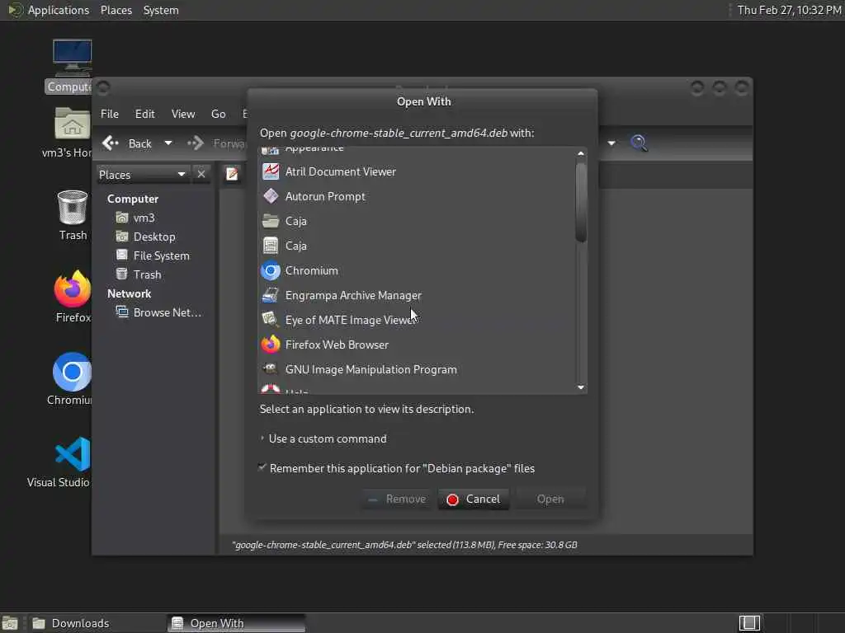The height and width of the screenshot is (633, 845).
Task: Open the Places sidebar selector dropdown
Action: (142, 175)
